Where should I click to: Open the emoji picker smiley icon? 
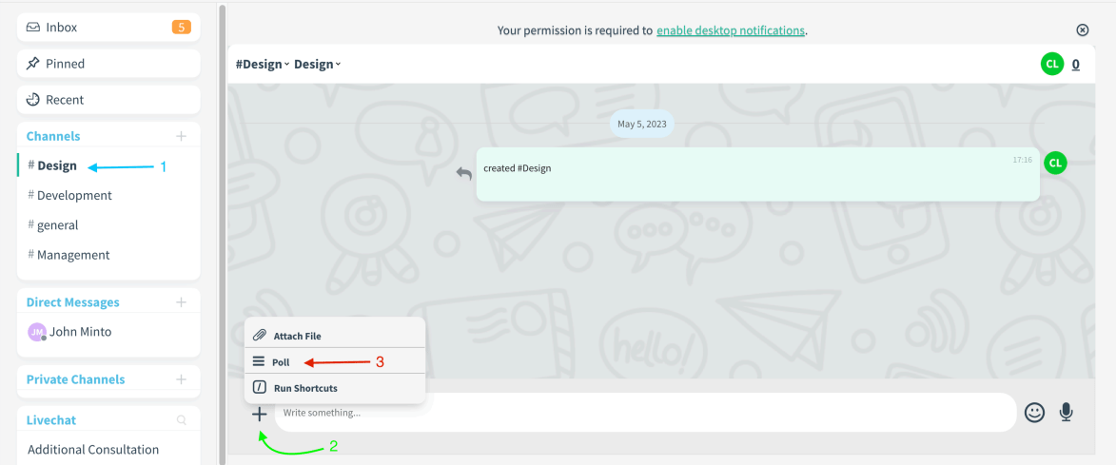point(1034,413)
